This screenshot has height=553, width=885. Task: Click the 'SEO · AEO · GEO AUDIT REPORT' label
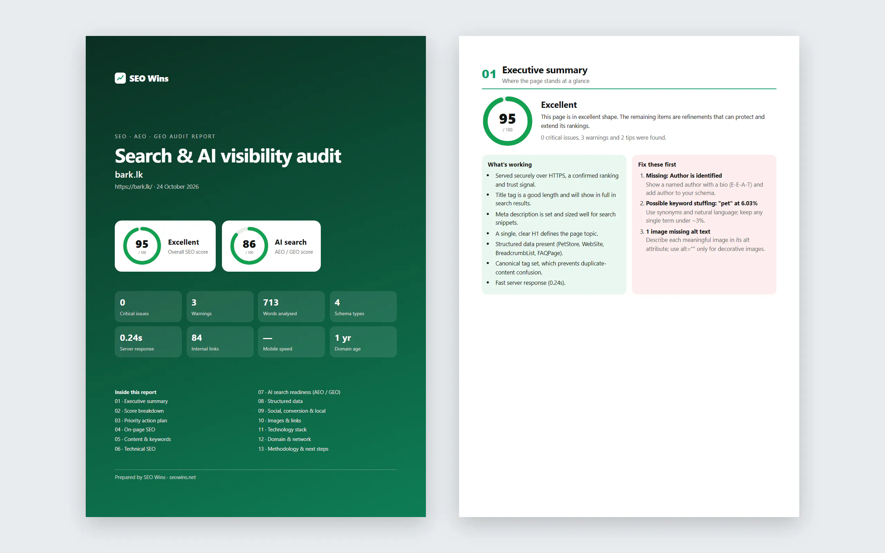coord(165,137)
